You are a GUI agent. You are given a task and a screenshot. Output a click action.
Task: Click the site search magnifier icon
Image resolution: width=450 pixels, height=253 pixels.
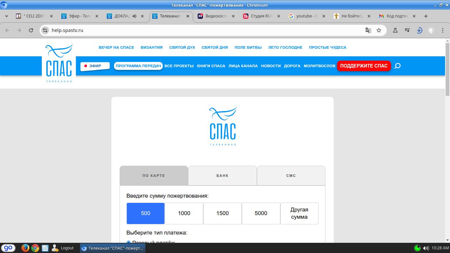tap(398, 66)
